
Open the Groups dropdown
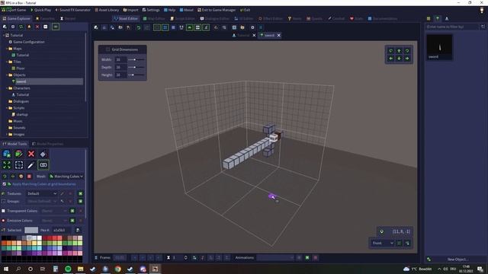pos(42,201)
